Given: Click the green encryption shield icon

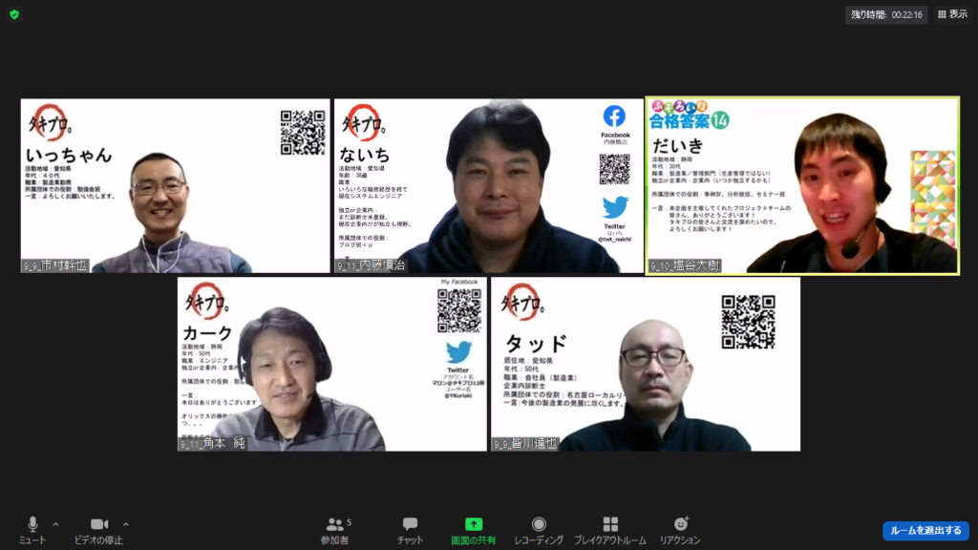Looking at the screenshot, I should pos(14,14).
